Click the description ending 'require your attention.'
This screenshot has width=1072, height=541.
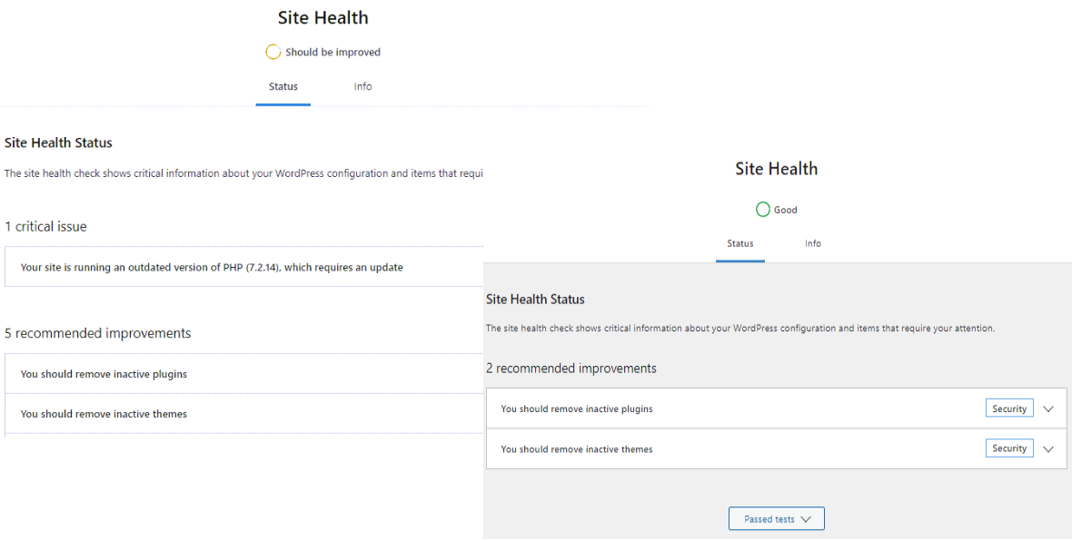[x=740, y=329]
